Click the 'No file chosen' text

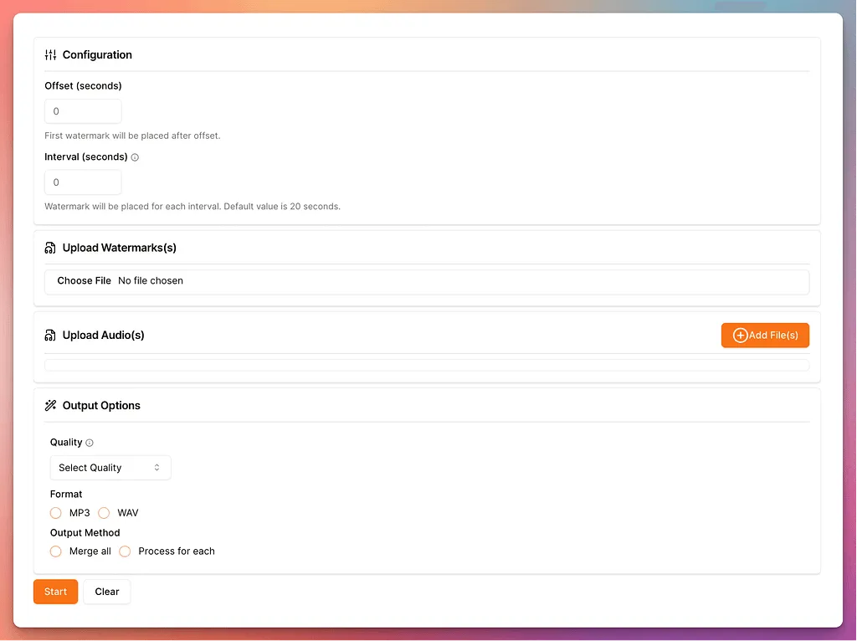pyautogui.click(x=151, y=281)
